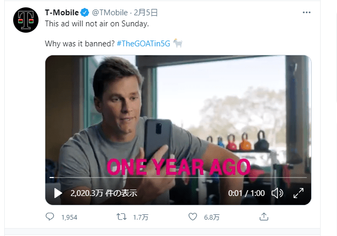The height and width of the screenshot is (236, 337).
Task: Open the tweet's three-dot more menu
Action: (x=306, y=13)
